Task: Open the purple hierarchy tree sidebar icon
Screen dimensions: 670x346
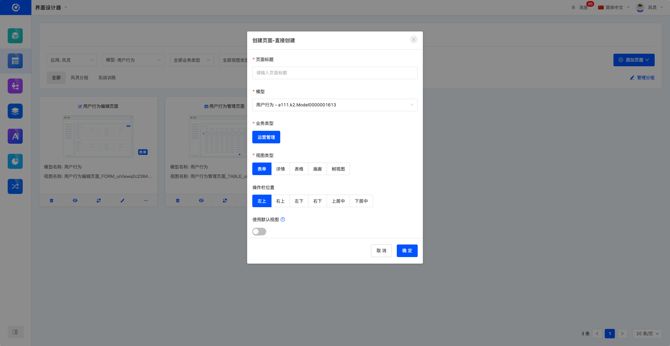Action: click(x=15, y=86)
